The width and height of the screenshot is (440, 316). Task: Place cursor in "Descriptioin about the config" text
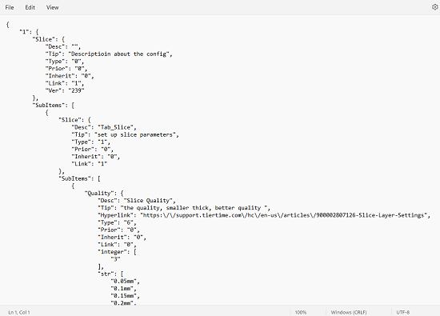120,54
